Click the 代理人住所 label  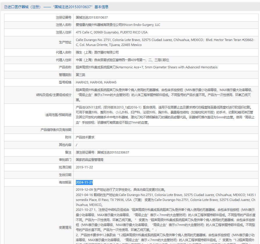tap(63, 60)
